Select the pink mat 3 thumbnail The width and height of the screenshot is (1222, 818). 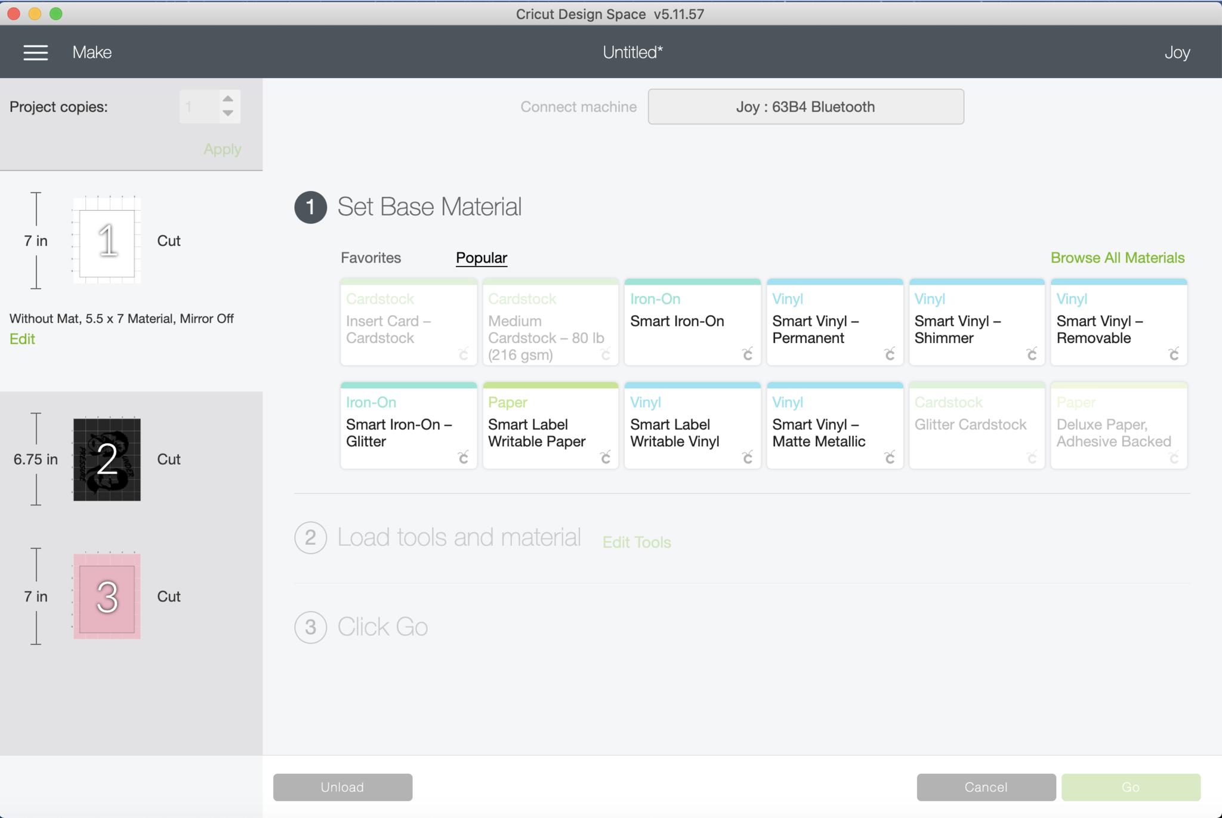(x=107, y=596)
